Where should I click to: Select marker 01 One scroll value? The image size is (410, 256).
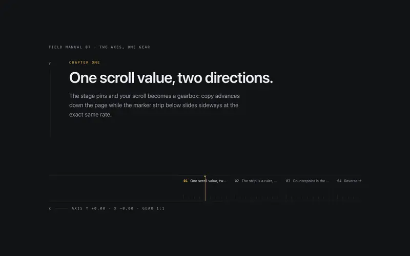click(204, 181)
